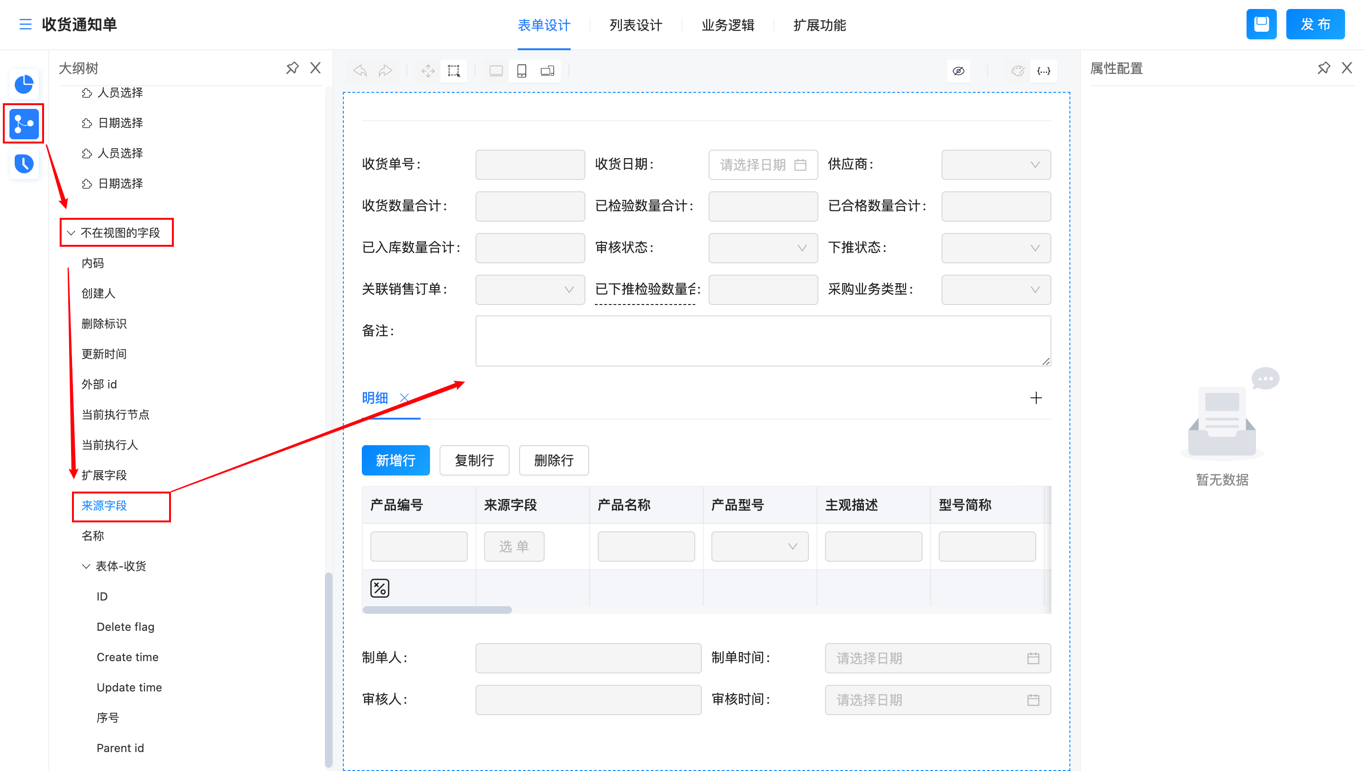This screenshot has width=1364, height=771.
Task: Click the detail table horizontal scrollbar
Action: pyautogui.click(x=437, y=610)
